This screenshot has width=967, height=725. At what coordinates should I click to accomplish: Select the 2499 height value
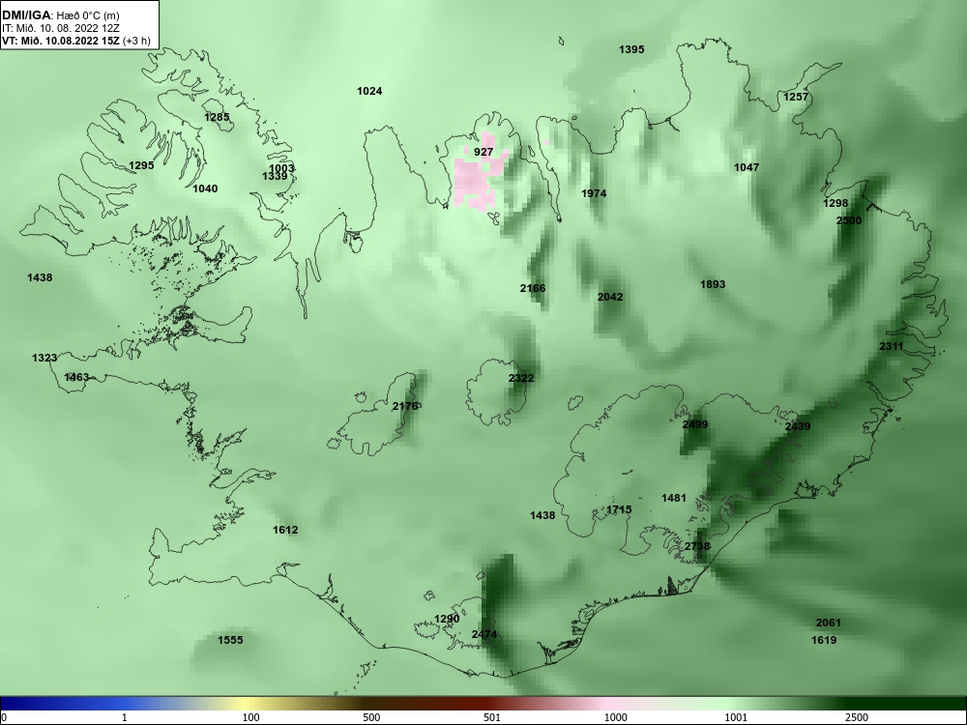coord(695,424)
